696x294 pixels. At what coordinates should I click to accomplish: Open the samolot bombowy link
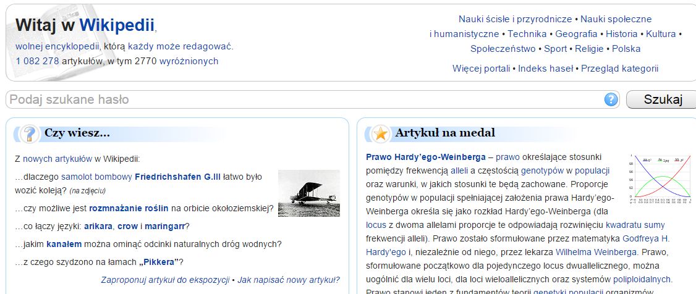[97, 177]
